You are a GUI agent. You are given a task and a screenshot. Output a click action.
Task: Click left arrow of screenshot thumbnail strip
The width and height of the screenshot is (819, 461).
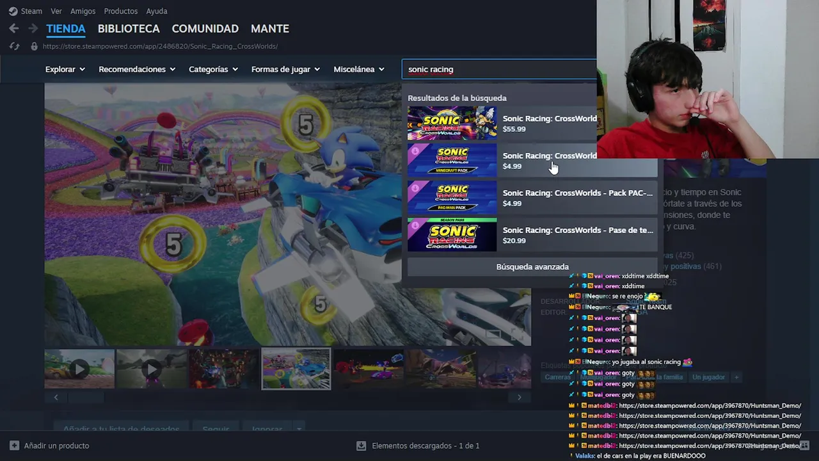point(56,398)
